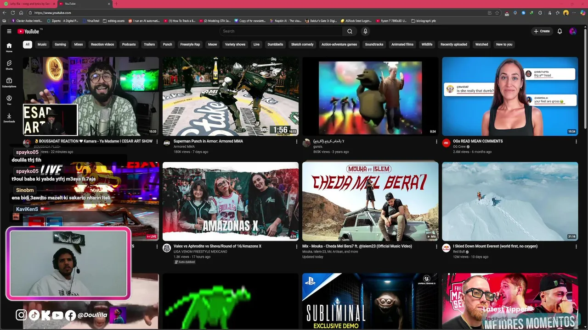
Task: Start voice search with the microphone icon
Action: coord(365,31)
